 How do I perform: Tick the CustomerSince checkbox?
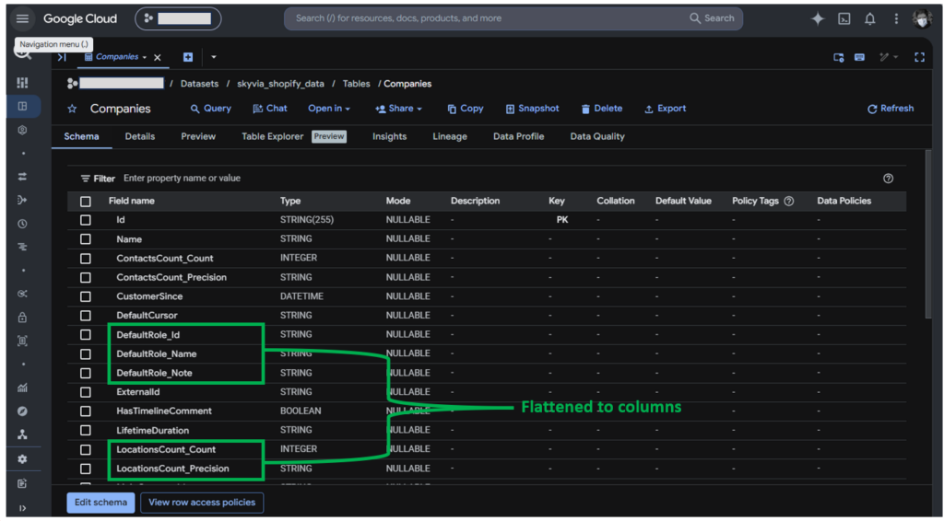86,296
